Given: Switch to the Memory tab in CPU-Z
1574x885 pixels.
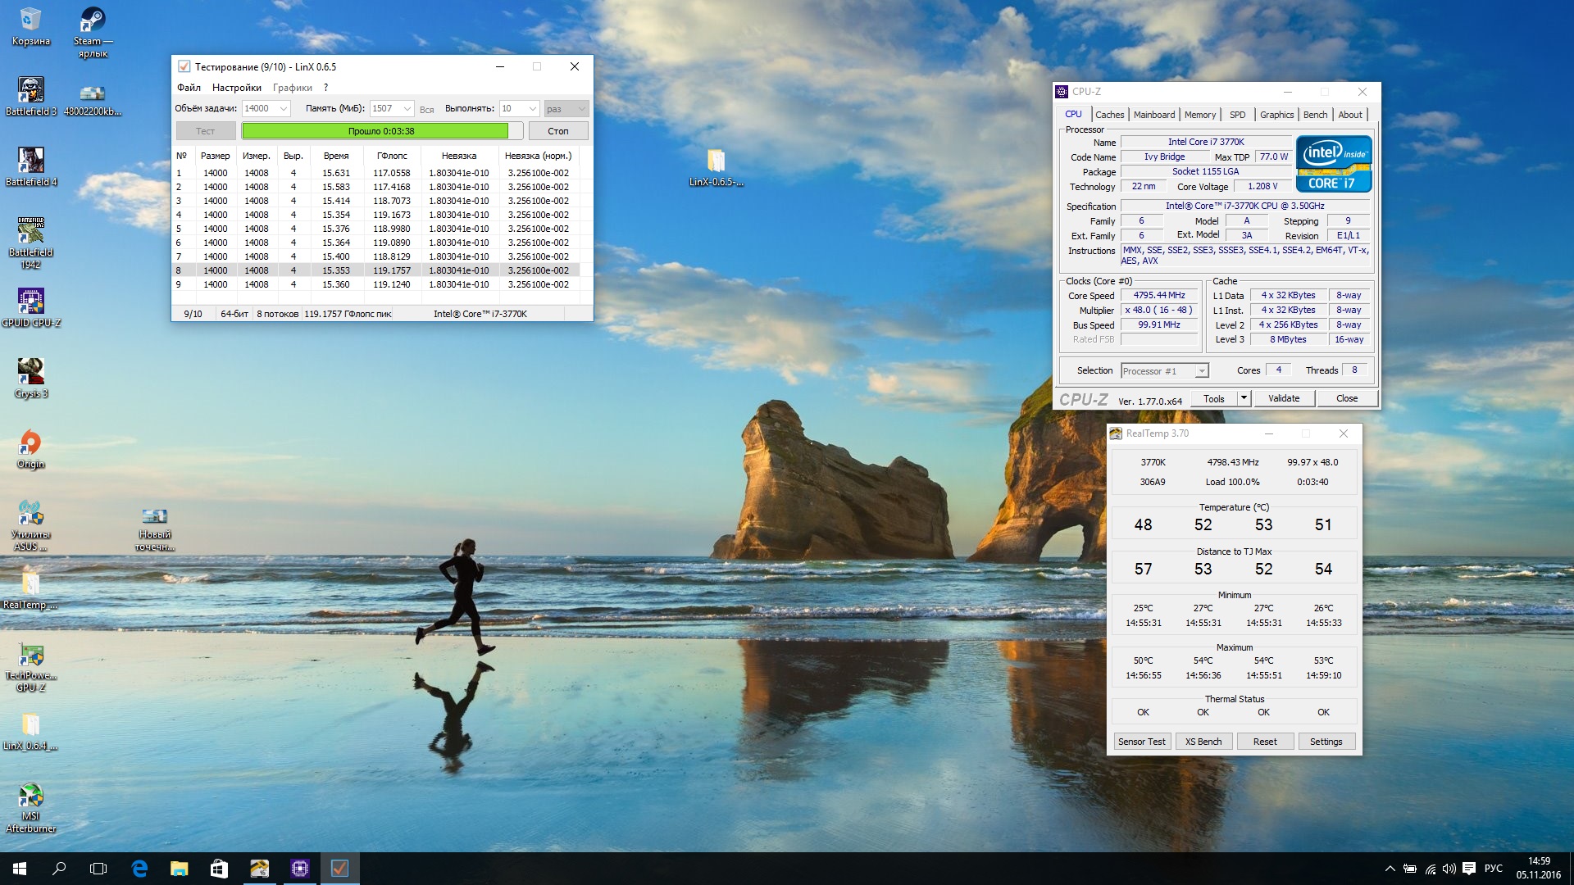Looking at the screenshot, I should (1199, 115).
